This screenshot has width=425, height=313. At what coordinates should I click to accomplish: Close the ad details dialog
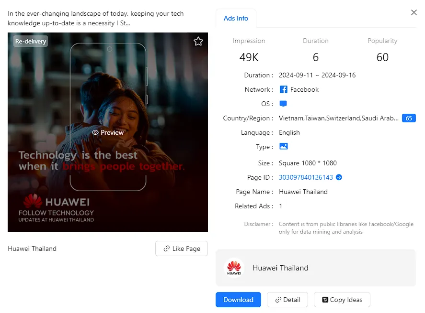[414, 12]
